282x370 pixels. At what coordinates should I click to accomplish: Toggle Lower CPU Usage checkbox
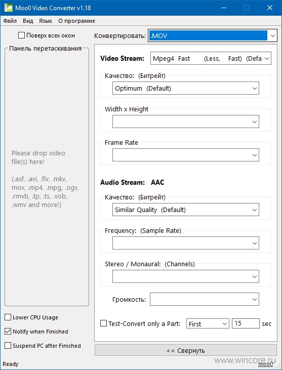click(x=8, y=317)
